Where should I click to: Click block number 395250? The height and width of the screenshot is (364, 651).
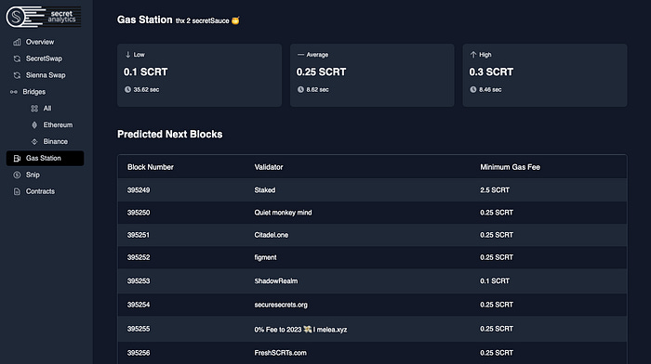click(139, 213)
